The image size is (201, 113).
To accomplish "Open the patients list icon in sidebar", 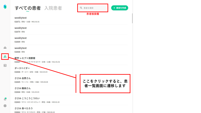I will pos(5,56).
